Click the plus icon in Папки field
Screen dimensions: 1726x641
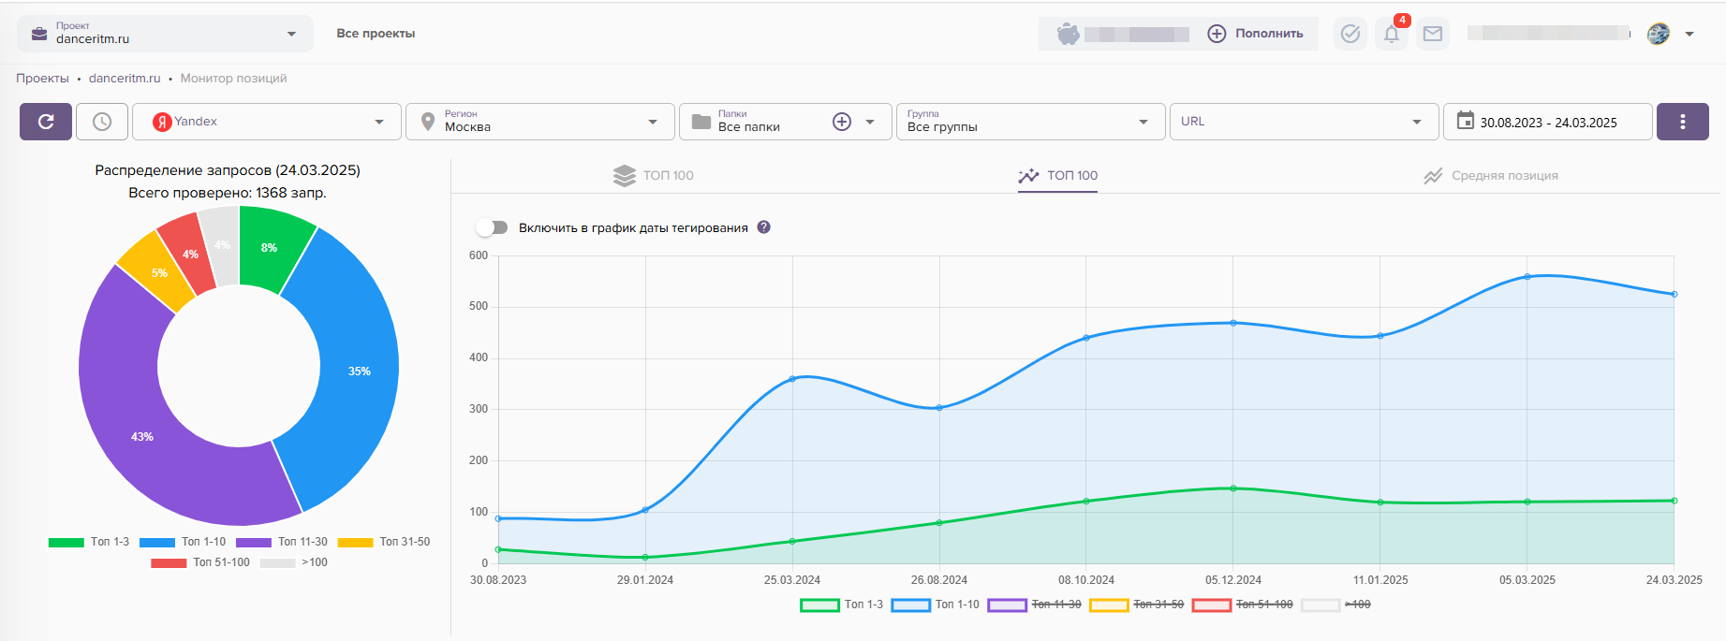click(842, 122)
